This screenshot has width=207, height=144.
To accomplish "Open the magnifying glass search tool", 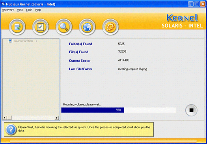I will point(64,27).
